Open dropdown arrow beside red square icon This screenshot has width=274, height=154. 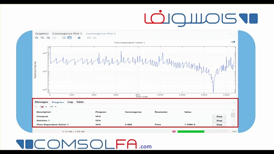46,107
